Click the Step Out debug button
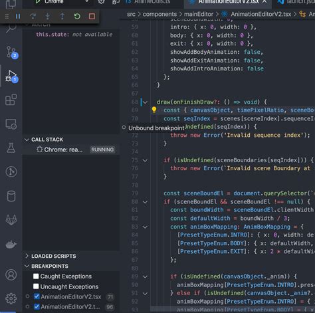Image resolution: width=315 pixels, height=313 pixels. coord(62,16)
